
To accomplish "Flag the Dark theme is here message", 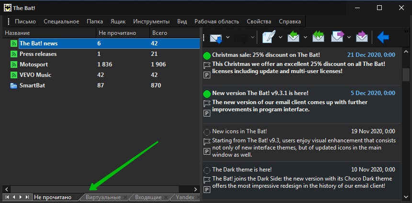I will coord(207,180).
